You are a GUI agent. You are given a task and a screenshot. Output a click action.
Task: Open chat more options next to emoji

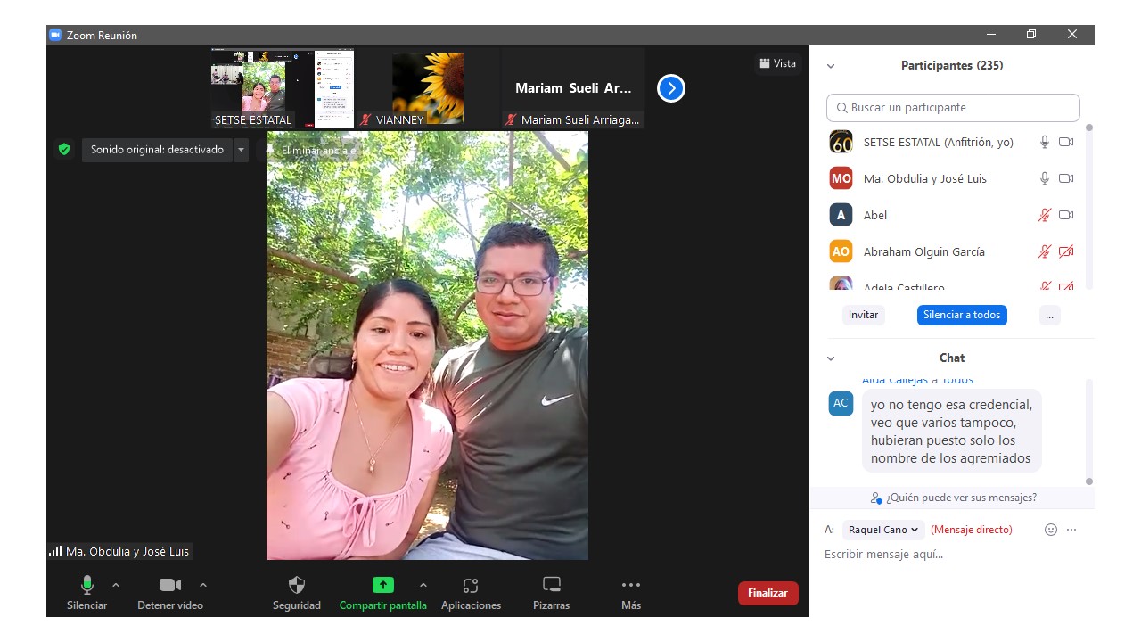pos(1071,530)
